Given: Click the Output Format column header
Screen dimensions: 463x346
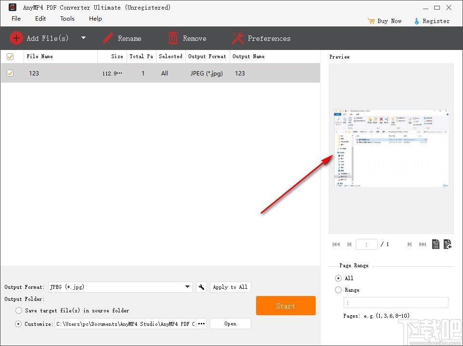Looking at the screenshot, I should [x=207, y=56].
